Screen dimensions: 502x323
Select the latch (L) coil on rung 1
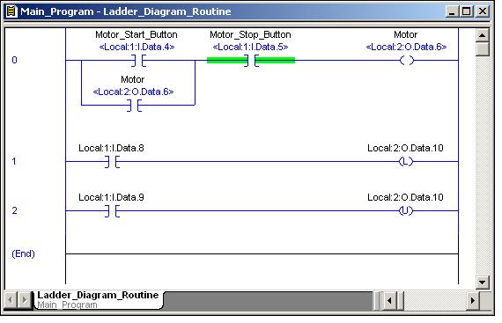tap(406, 162)
